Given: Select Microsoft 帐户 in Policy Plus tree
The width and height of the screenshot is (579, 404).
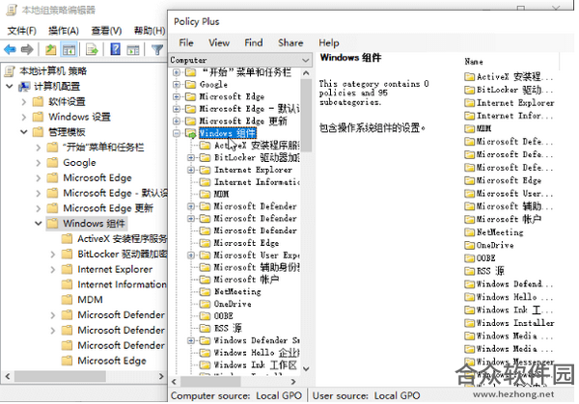Looking at the screenshot, I should coord(246,280).
